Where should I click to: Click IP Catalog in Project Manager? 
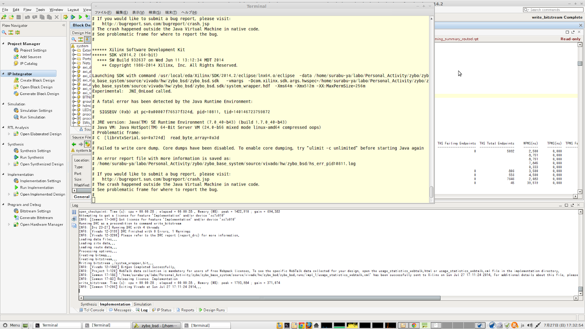pos(29,64)
